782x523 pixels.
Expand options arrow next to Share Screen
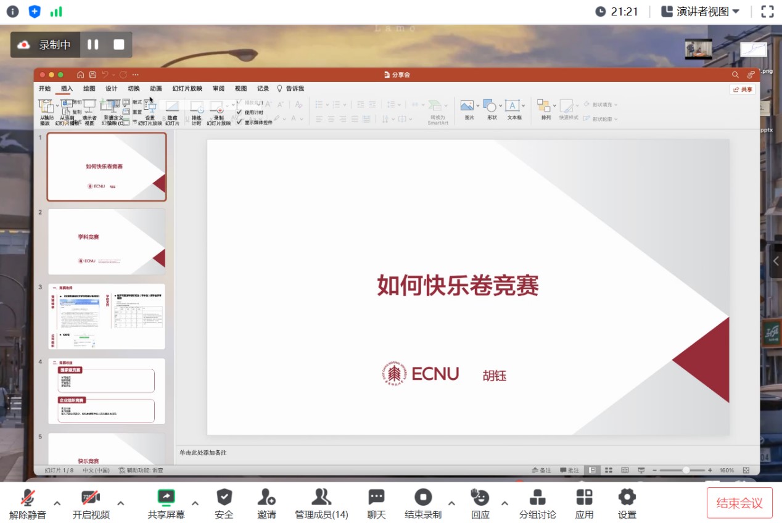196,503
